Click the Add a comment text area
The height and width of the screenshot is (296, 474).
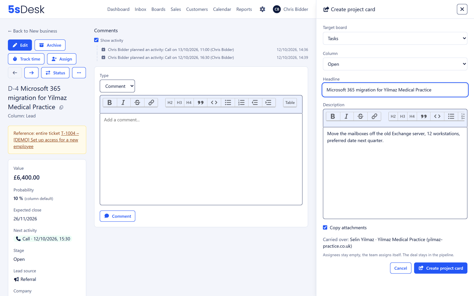point(201,159)
